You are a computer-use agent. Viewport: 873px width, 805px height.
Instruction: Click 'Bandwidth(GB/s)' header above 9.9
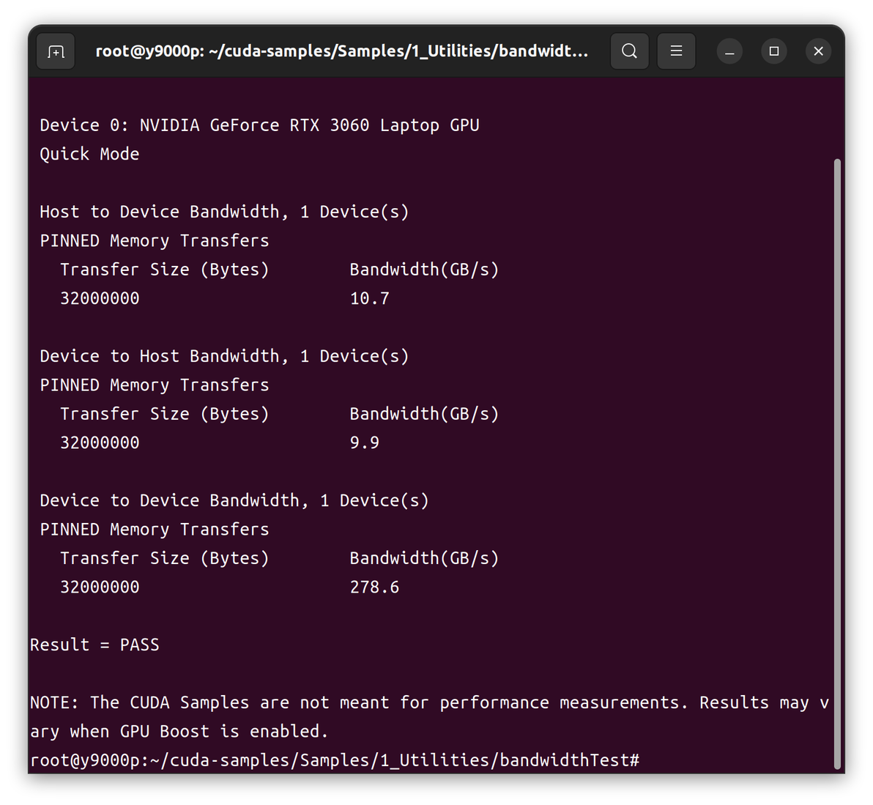(x=424, y=414)
